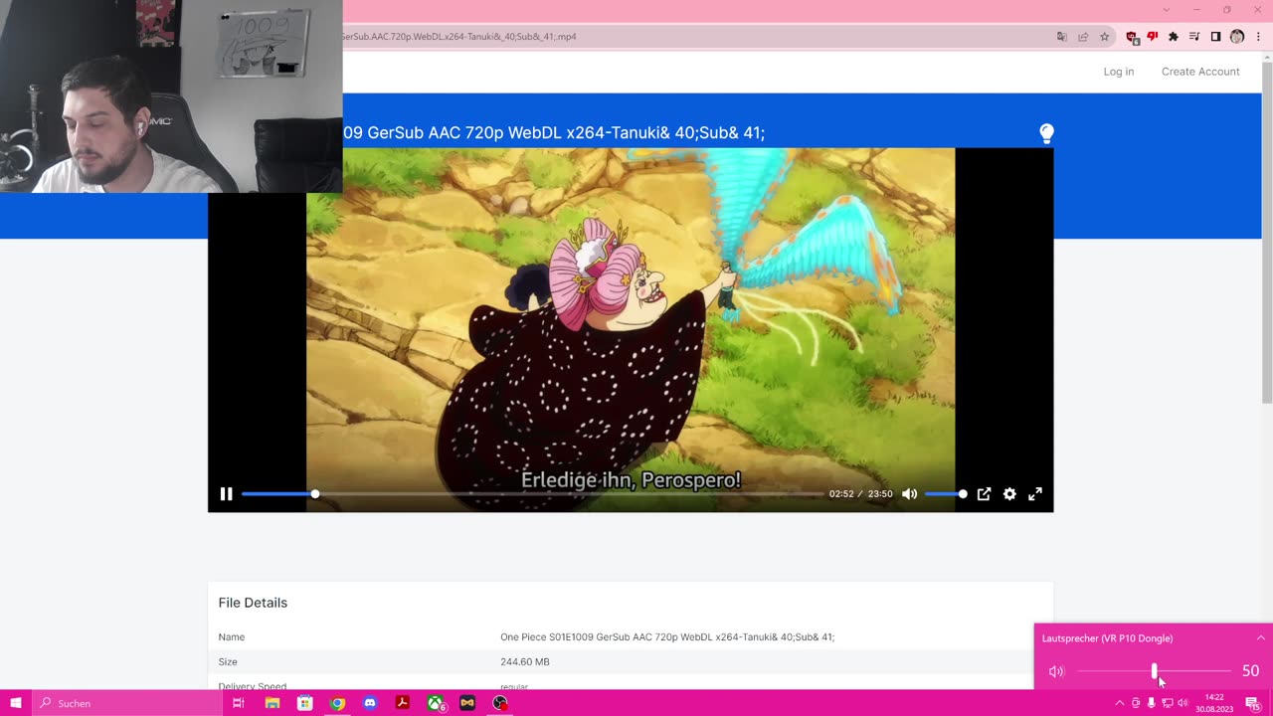1273x716 pixels.
Task: Open video in pop-out window
Action: click(x=984, y=494)
